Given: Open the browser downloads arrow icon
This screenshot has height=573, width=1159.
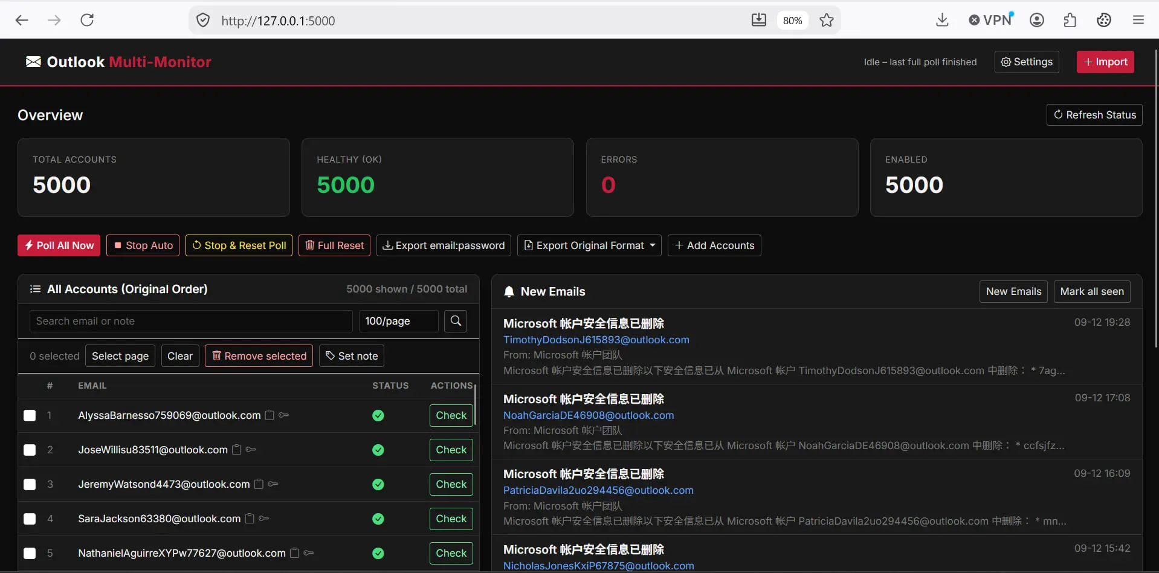Looking at the screenshot, I should coord(941,21).
